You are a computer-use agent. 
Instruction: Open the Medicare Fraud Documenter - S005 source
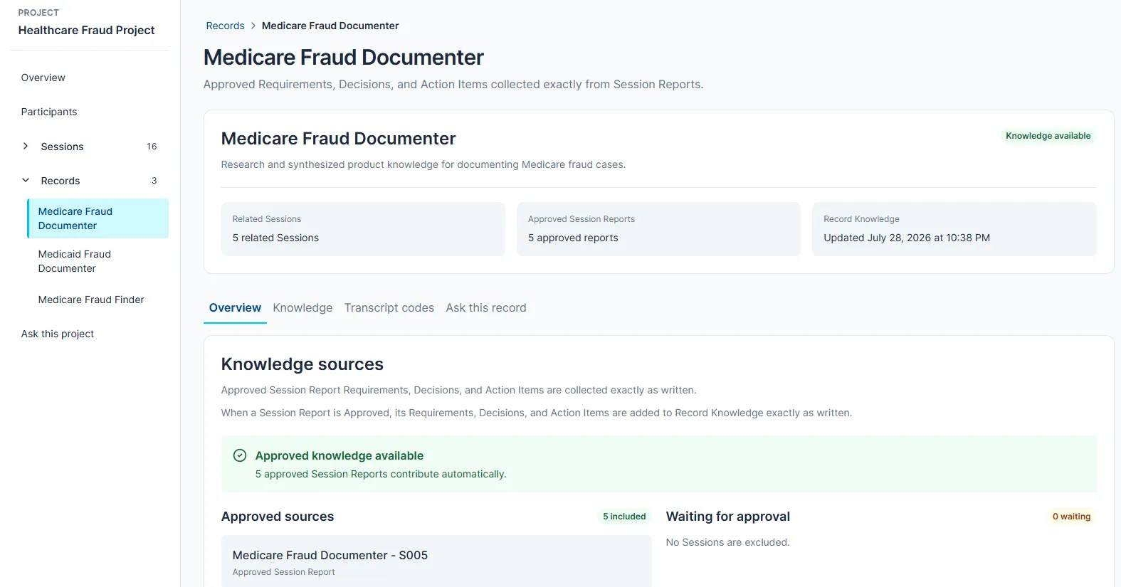(x=436, y=561)
